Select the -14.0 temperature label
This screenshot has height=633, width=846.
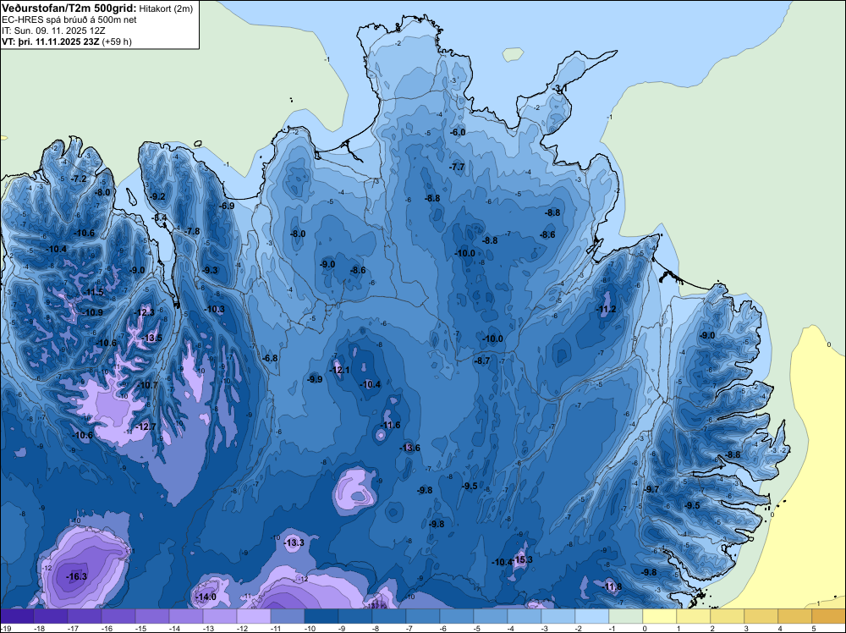(206, 597)
